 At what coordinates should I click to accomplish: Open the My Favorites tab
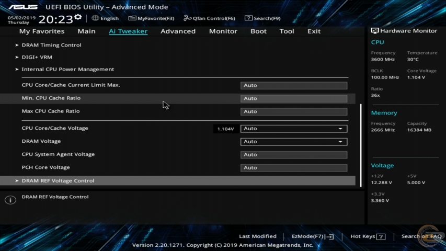coord(42,31)
